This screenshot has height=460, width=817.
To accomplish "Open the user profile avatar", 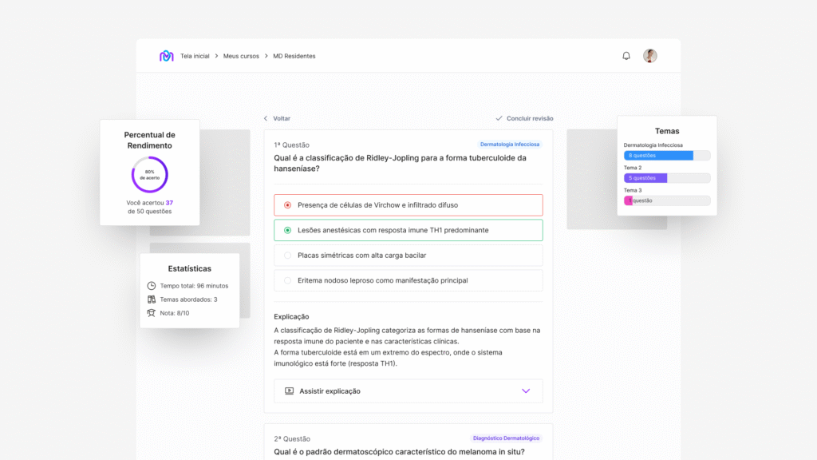I will (x=650, y=56).
